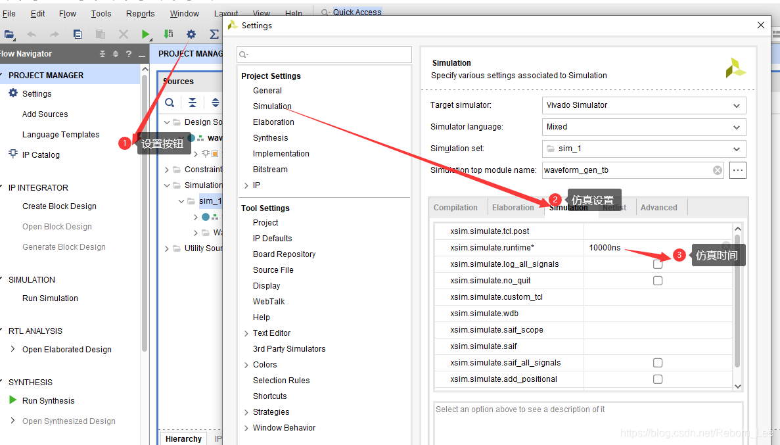Viewport: 780px width, 445px height.
Task: Click the Settings dialog search field
Action: point(325,55)
